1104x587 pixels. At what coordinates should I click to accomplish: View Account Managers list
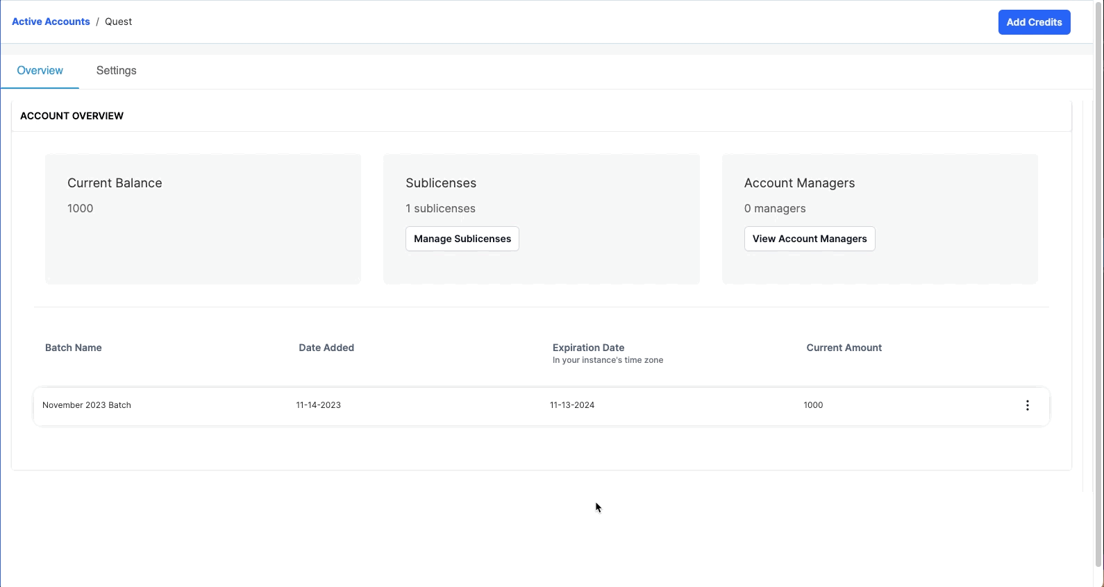tap(810, 239)
